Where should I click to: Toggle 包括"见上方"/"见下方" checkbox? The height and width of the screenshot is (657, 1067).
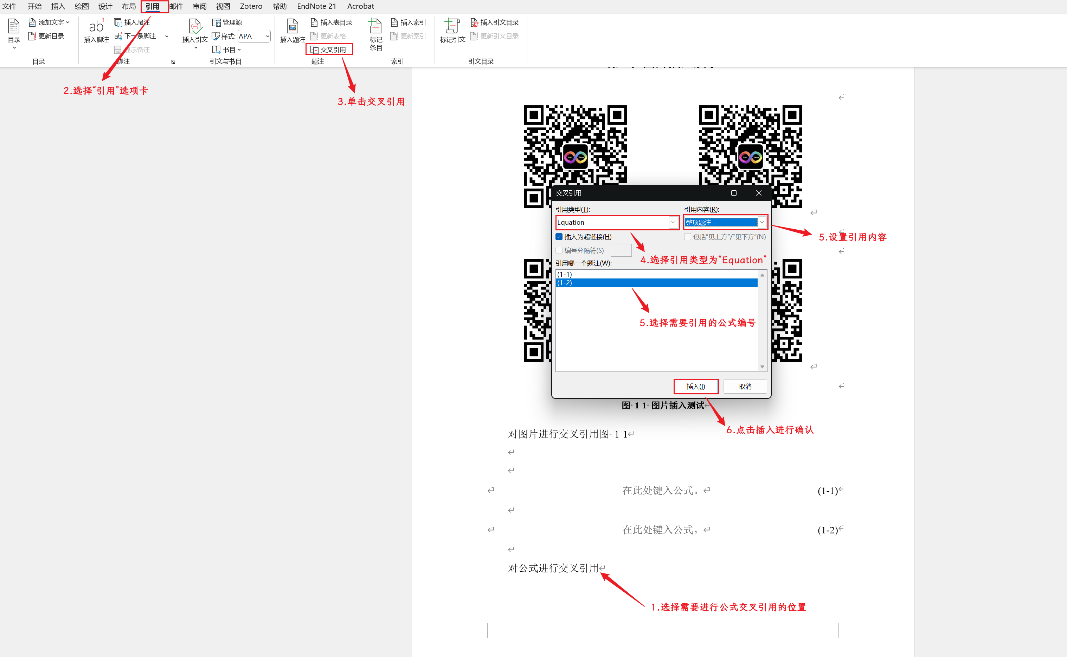coord(687,237)
